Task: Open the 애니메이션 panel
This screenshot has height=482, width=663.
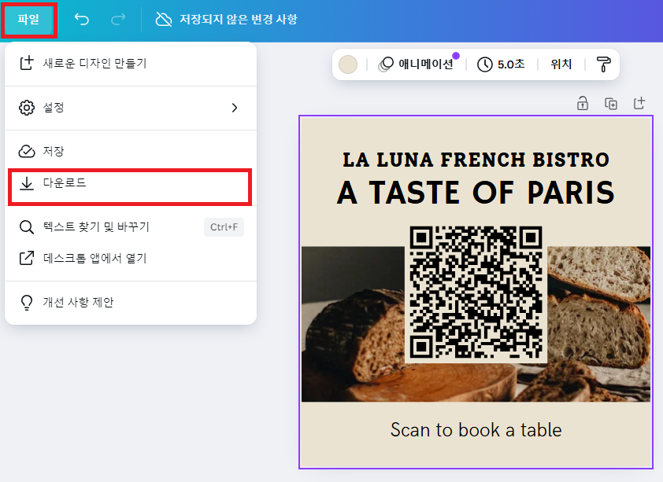Action: [417, 64]
